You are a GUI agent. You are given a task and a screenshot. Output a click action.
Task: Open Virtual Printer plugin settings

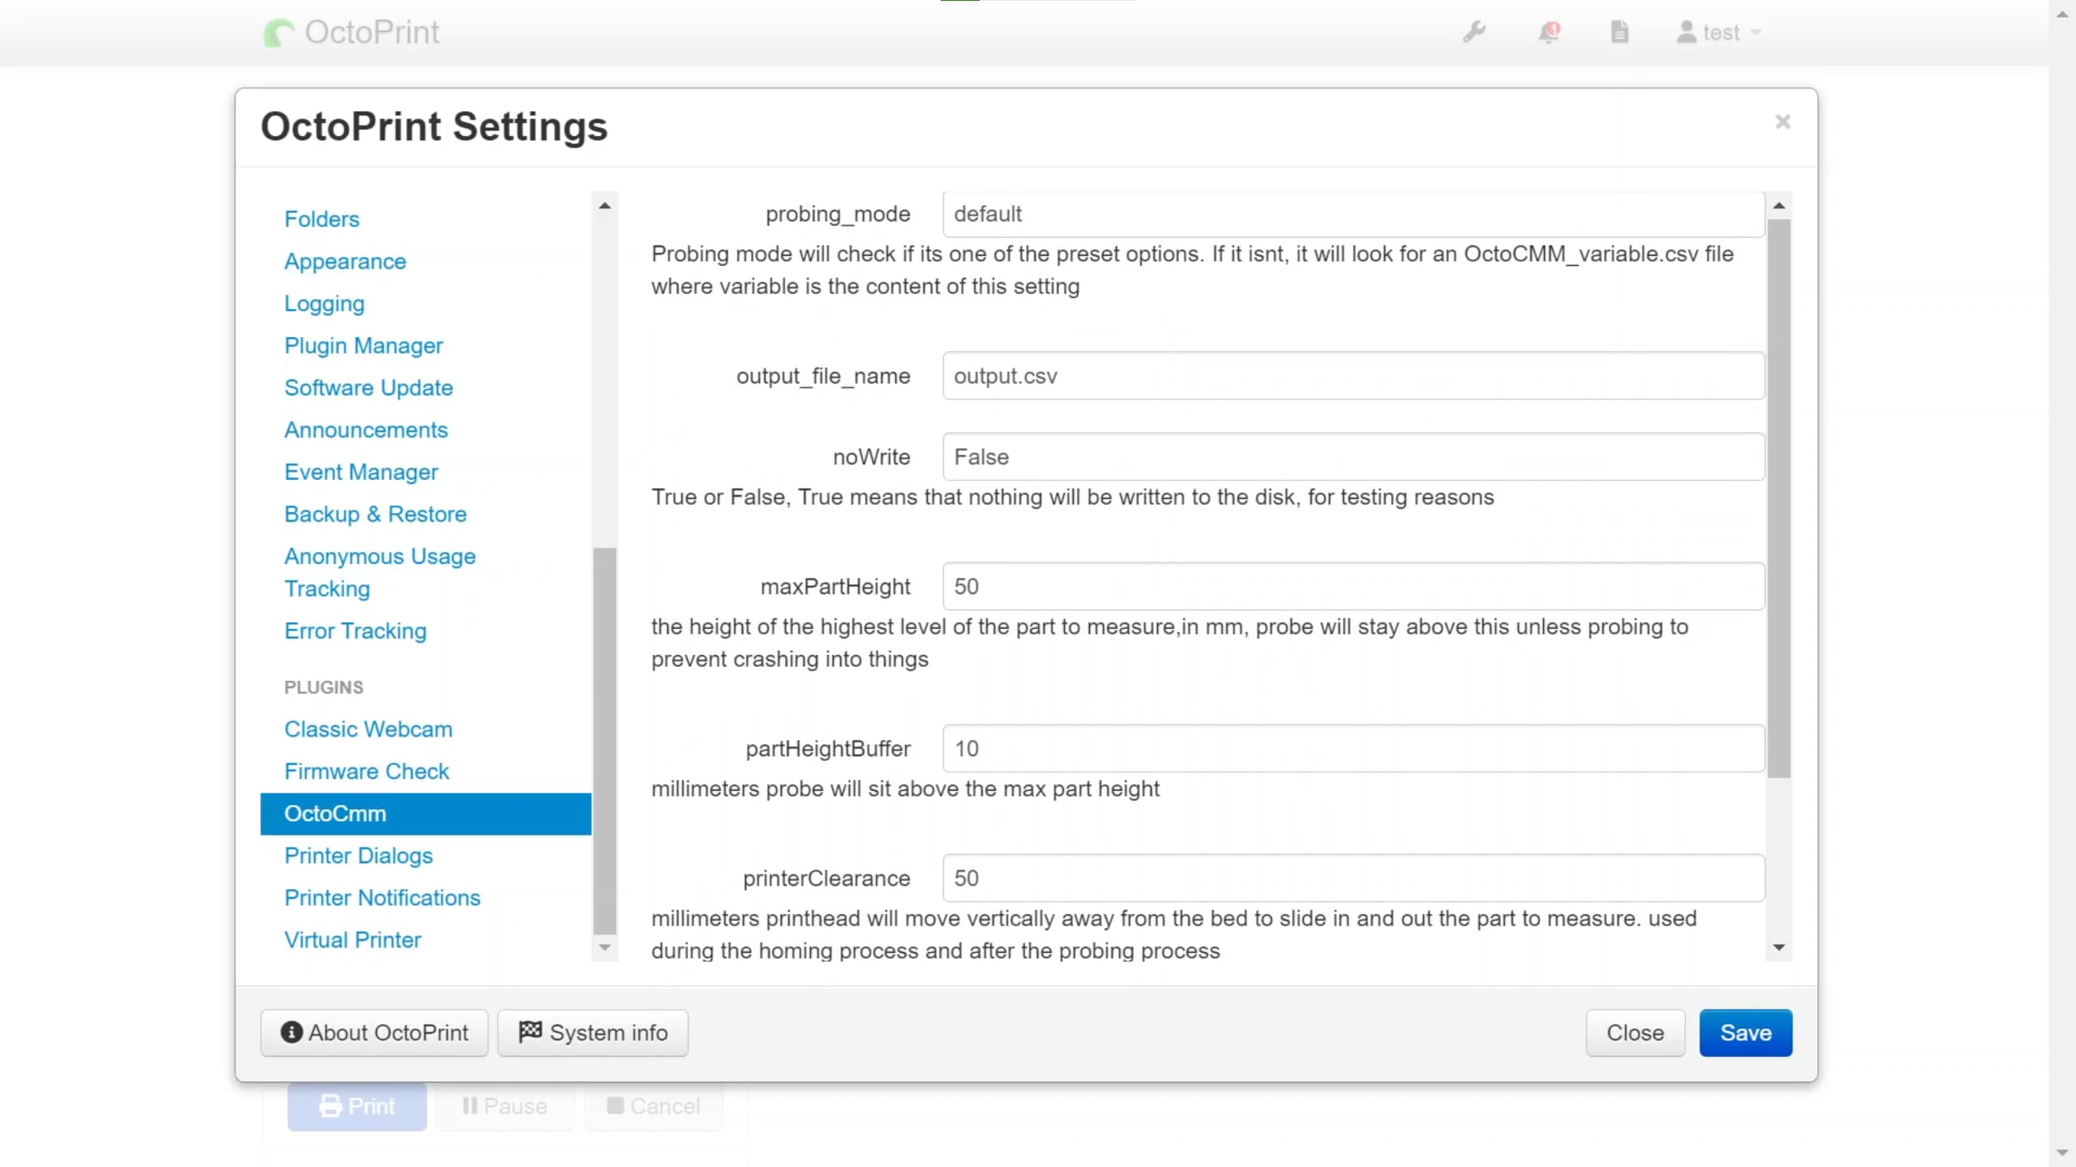(x=353, y=939)
